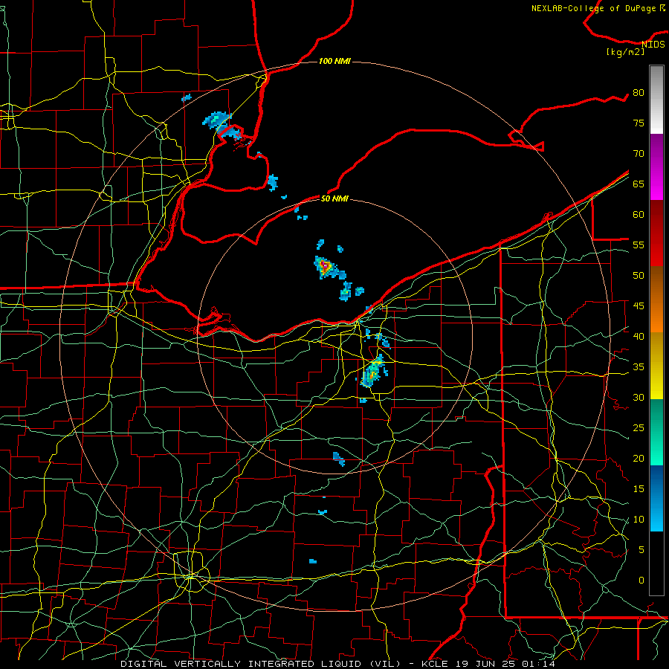Click the 70 value on color scale
Image resolution: width=669 pixels, height=669 pixels.
click(639, 154)
